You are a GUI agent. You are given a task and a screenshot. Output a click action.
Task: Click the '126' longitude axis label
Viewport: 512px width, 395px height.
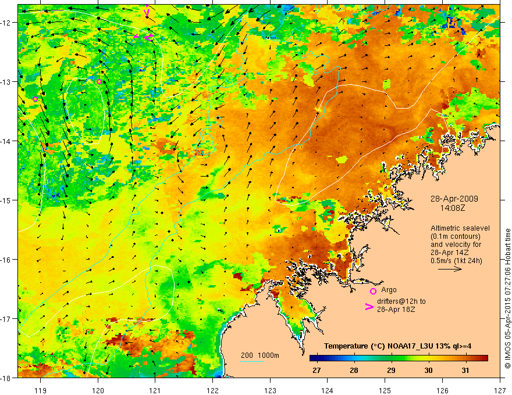coord(442,390)
